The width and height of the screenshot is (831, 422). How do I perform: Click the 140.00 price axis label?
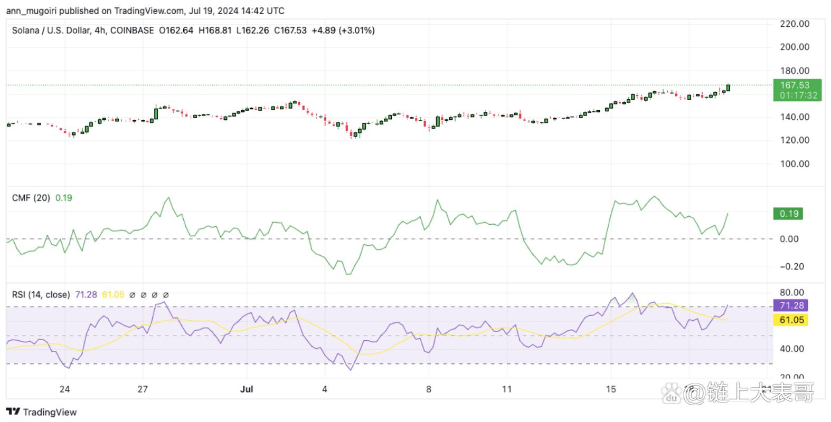click(x=795, y=117)
